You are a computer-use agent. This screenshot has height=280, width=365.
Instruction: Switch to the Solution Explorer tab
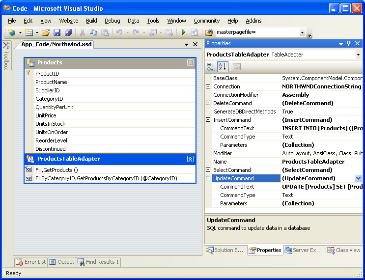pyautogui.click(x=225, y=250)
